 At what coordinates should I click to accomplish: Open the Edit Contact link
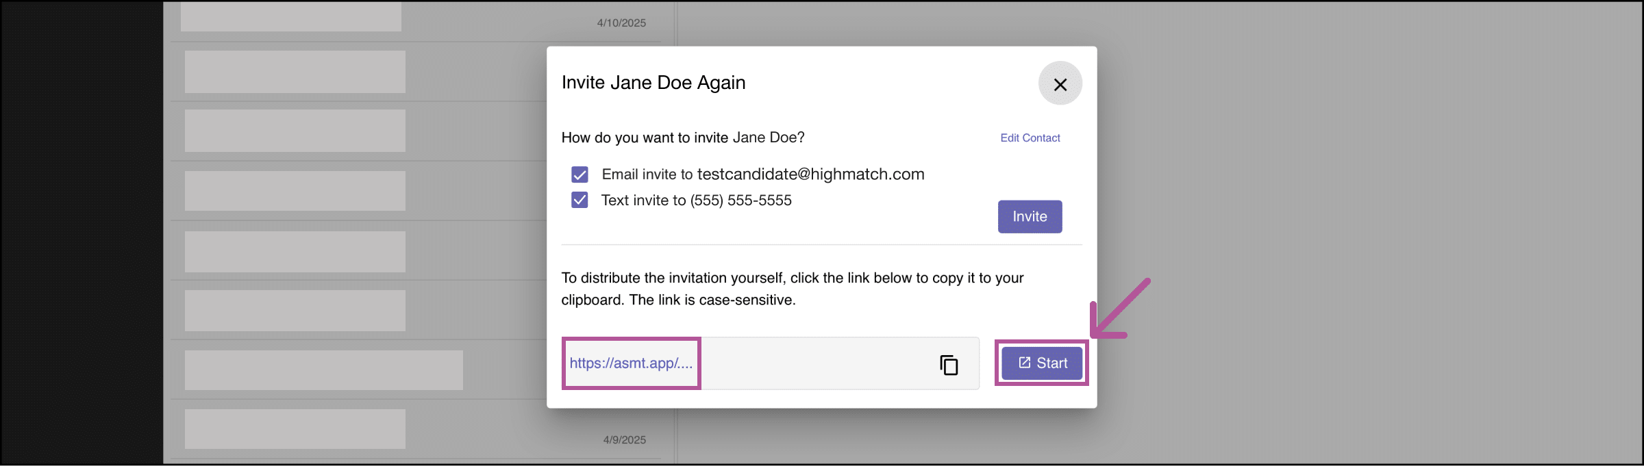point(1030,138)
